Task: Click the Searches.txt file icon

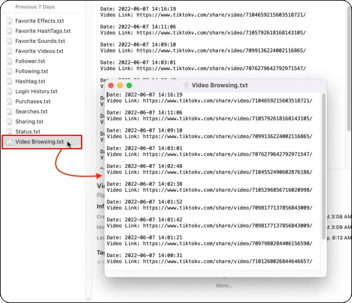Action: point(9,111)
